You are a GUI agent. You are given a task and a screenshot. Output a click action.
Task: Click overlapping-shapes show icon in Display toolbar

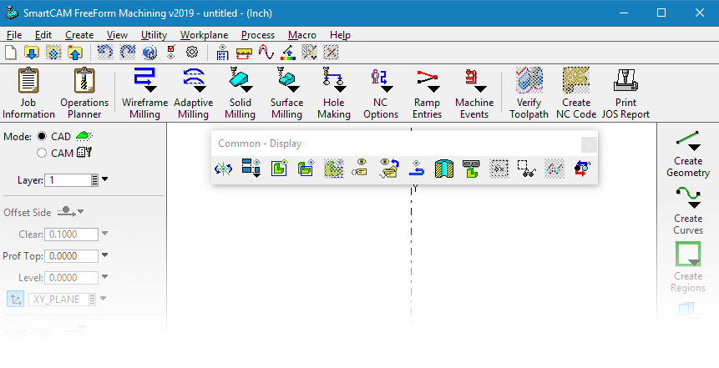306,169
